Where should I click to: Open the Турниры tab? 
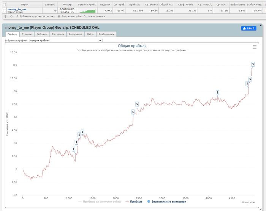coord(27,34)
